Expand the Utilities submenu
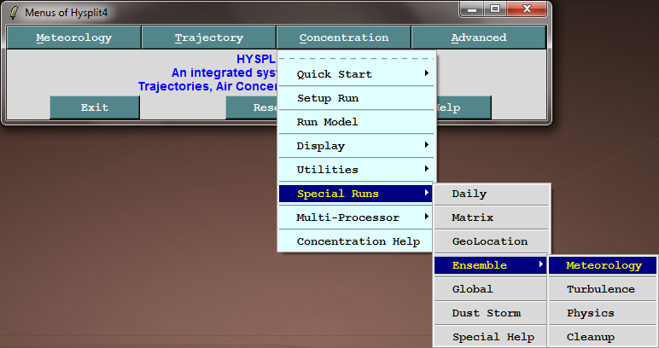The height and width of the screenshot is (348, 659). click(357, 170)
